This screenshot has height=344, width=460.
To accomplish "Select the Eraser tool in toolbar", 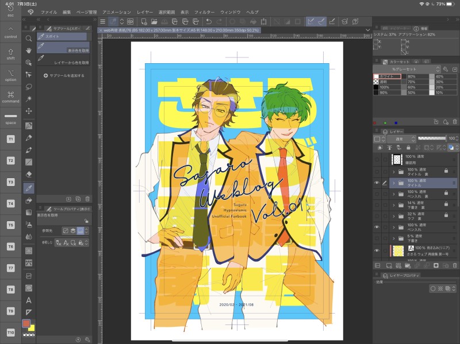I will 28,174.
